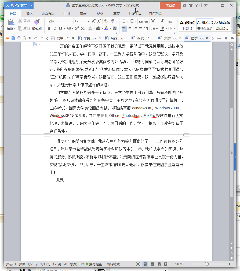This screenshot has width=240, height=271.
Task: Expand the bullet list dropdown arrow
Action: coord(127,21)
